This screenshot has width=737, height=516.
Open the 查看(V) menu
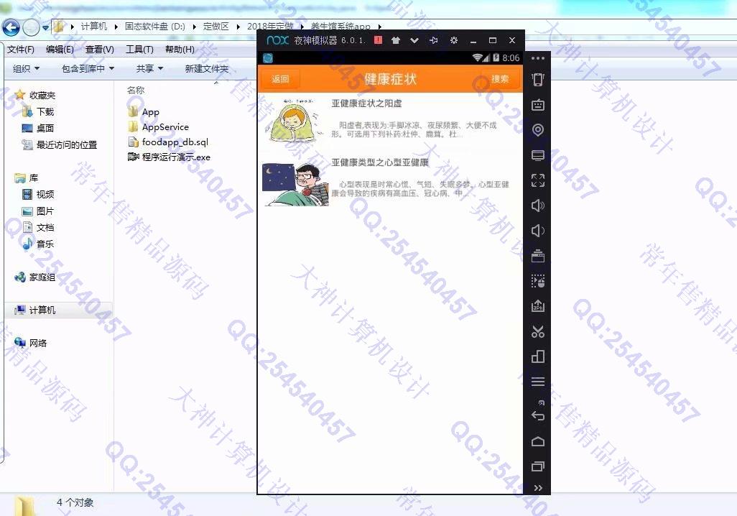pyautogui.click(x=99, y=50)
